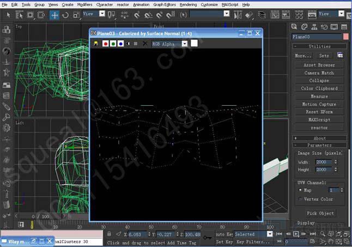Activate the Select and Move tool
Image resolution: width=352 pixels, height=247 pixels.
(x=54, y=15)
